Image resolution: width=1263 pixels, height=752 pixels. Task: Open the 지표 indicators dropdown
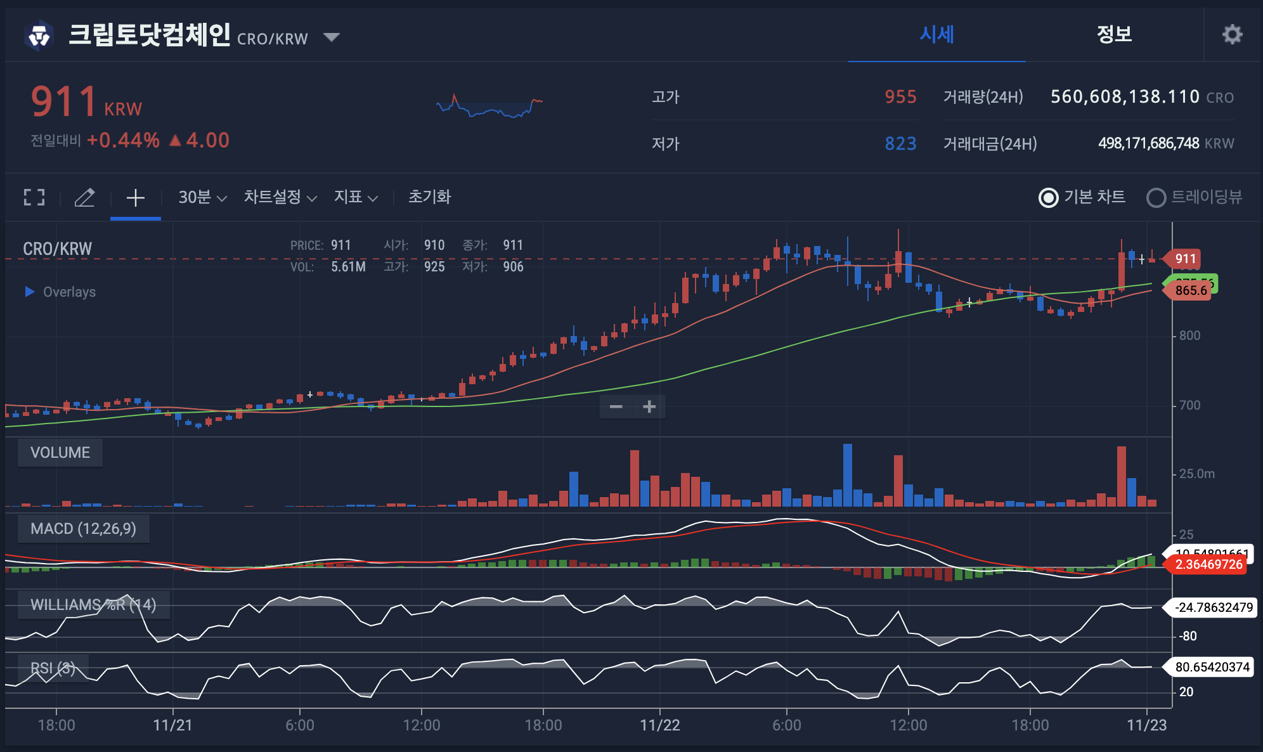click(355, 197)
